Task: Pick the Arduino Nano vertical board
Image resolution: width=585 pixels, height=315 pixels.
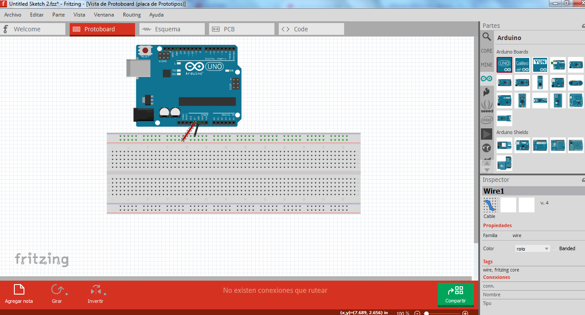Action: tap(540, 83)
